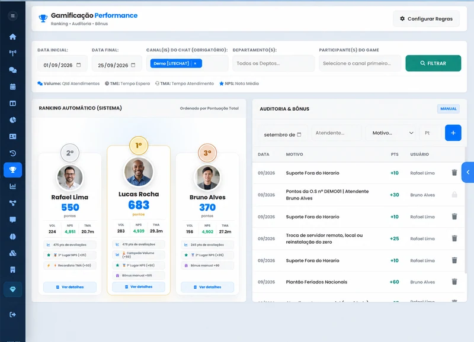Click Bruno Alves's profile photo
The image size is (474, 342).
pos(207,178)
